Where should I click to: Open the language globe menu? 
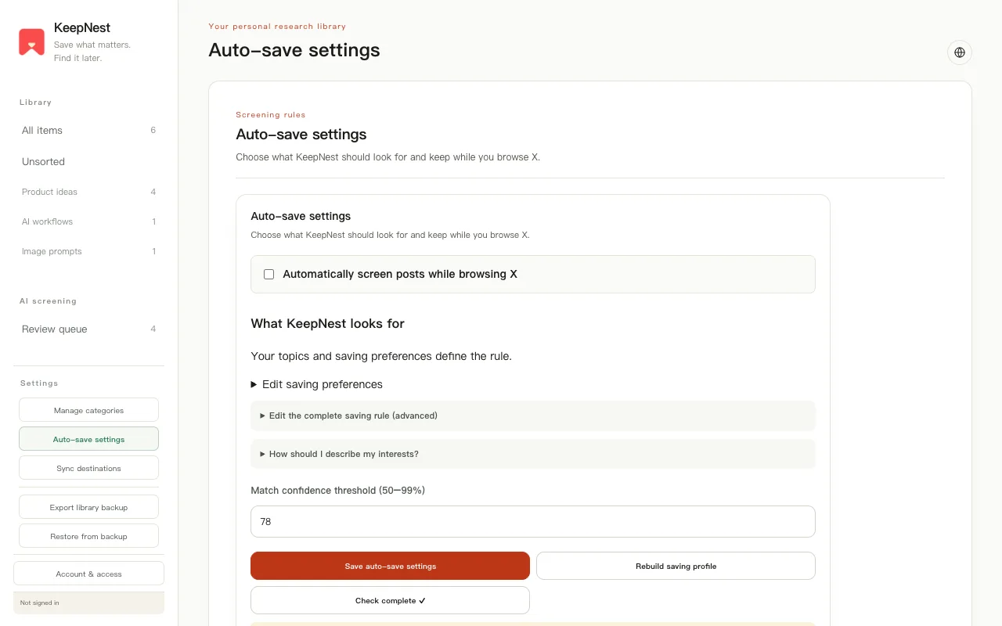(960, 52)
